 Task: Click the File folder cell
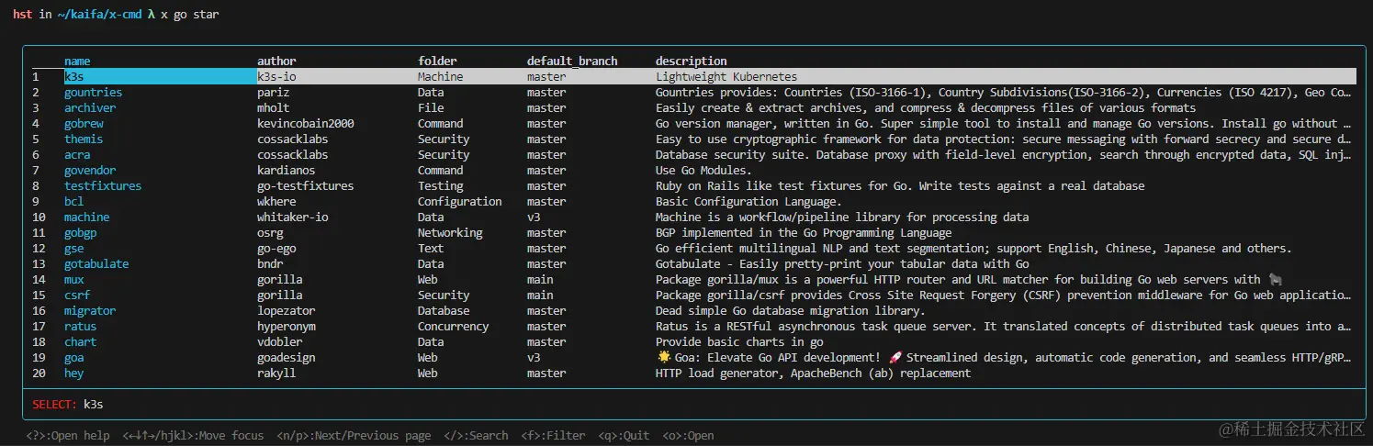(x=431, y=108)
